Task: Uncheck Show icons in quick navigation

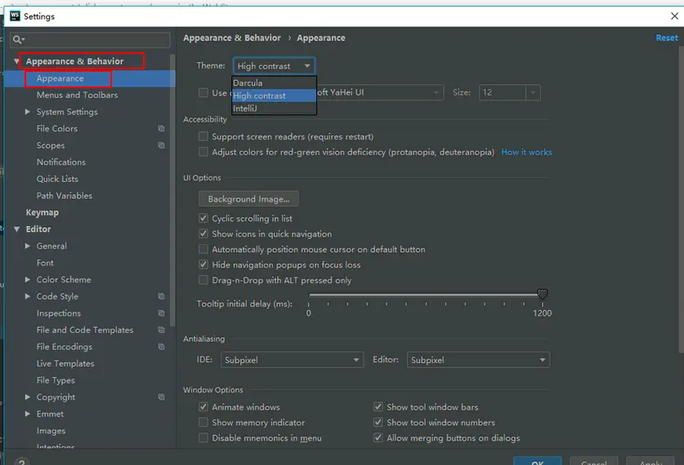Action: pos(203,234)
